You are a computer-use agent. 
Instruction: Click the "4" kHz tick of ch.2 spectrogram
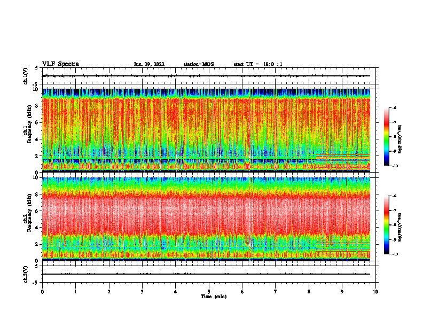37,228
